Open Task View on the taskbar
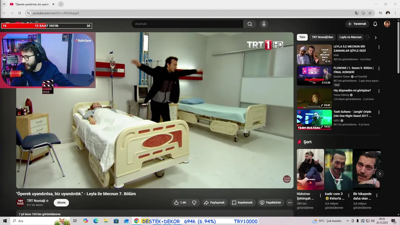400x225 pixels. tap(75, 221)
